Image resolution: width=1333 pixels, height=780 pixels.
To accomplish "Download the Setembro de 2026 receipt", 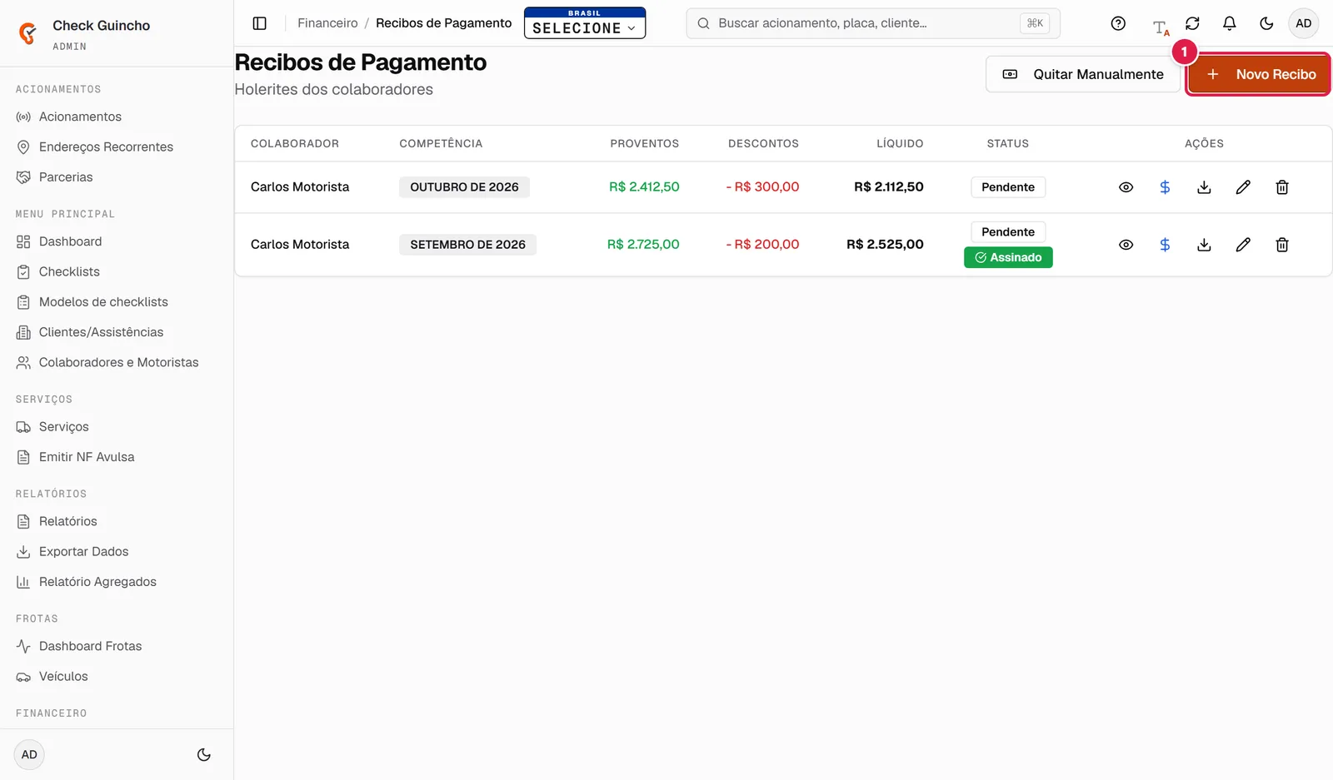I will (1204, 245).
